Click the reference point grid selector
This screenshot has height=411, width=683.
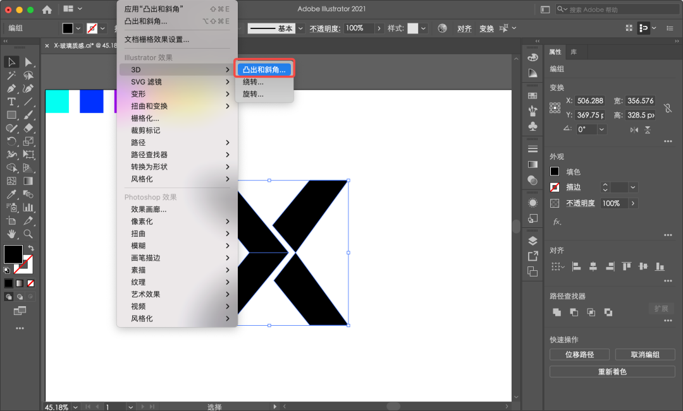pyautogui.click(x=555, y=108)
